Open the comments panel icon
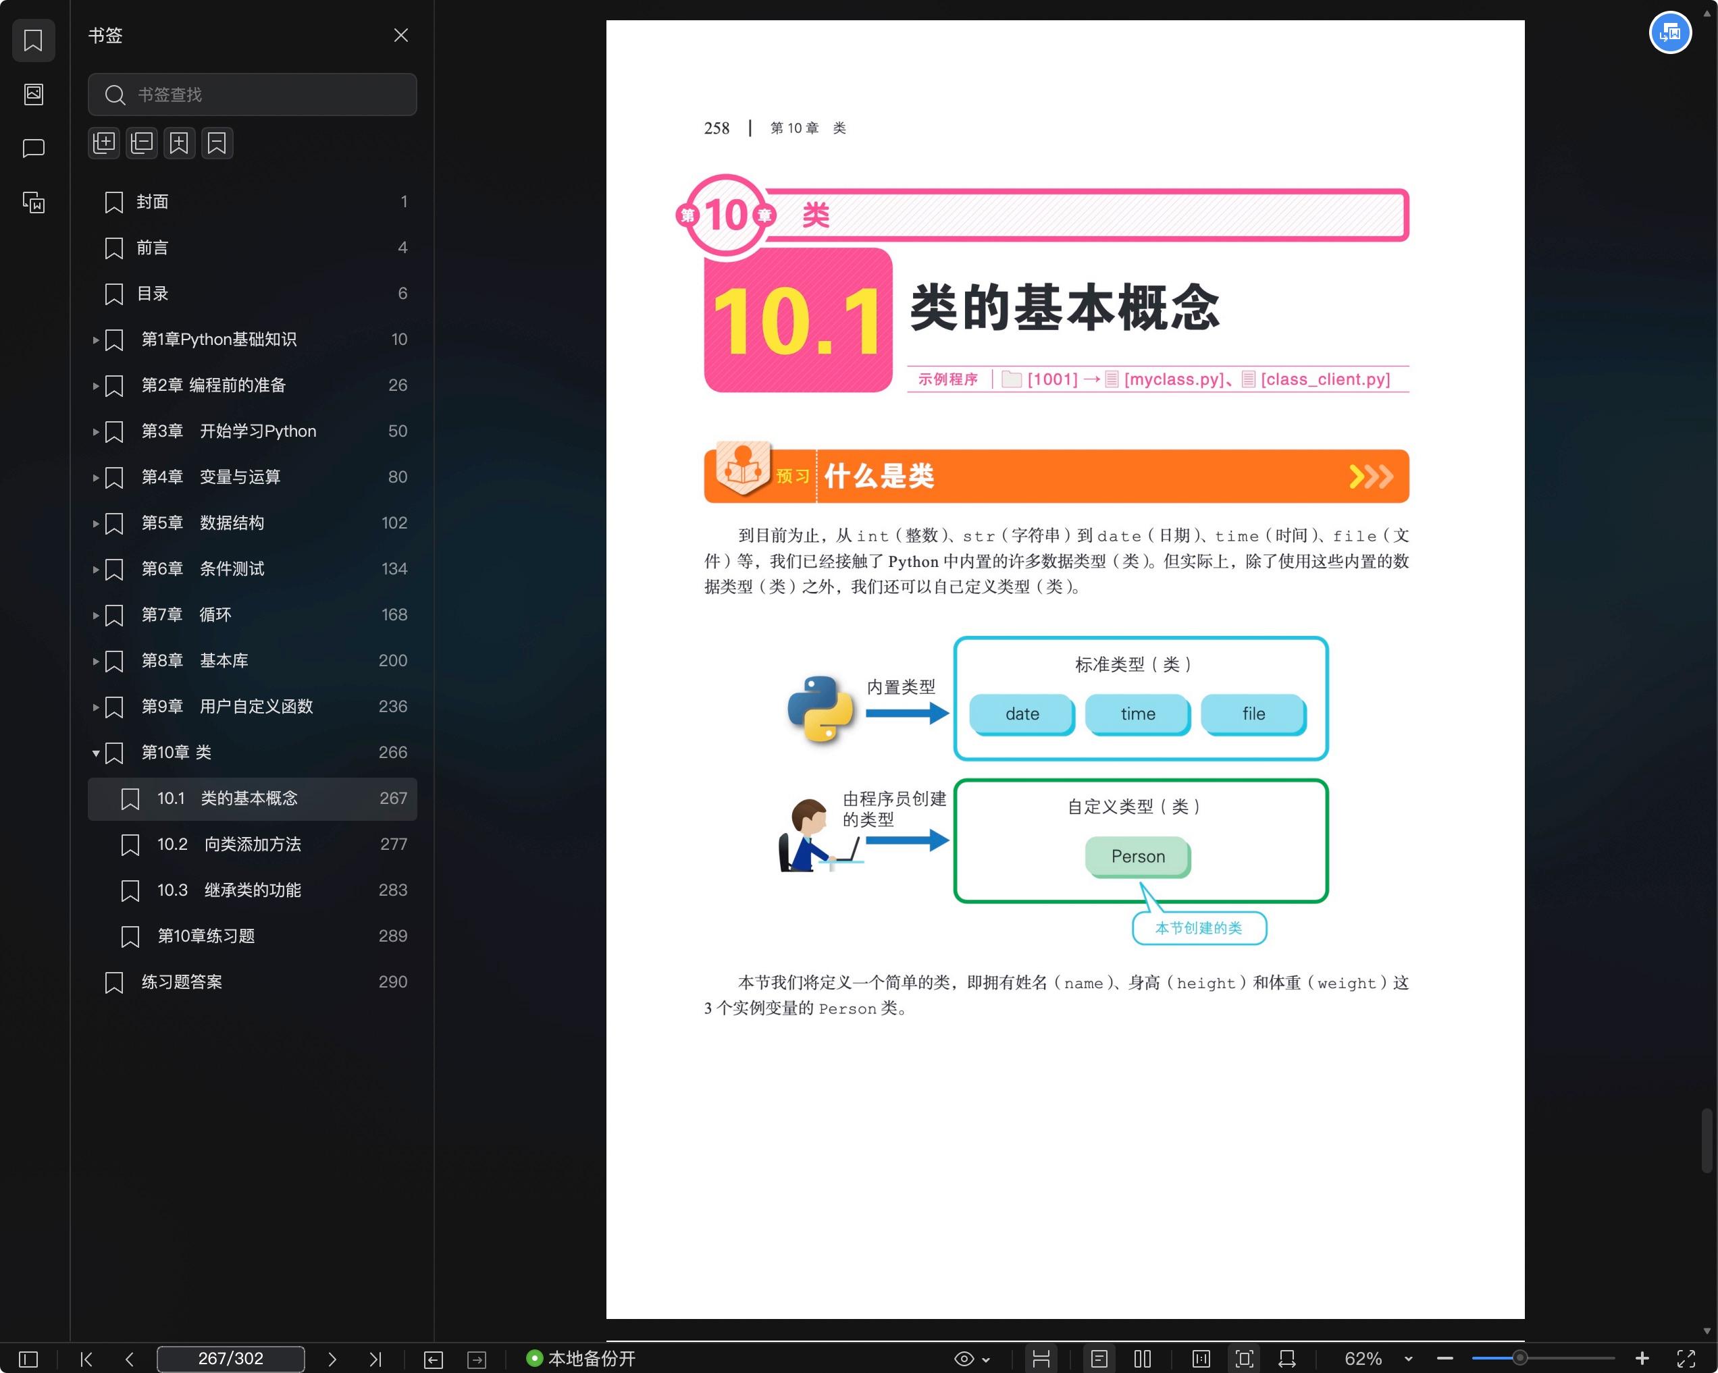The image size is (1718, 1373). point(34,148)
